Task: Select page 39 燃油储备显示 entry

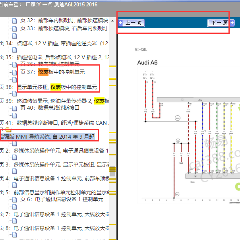Action: [x=55, y=101]
